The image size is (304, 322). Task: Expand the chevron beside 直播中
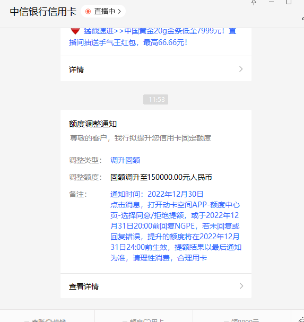(x=119, y=12)
